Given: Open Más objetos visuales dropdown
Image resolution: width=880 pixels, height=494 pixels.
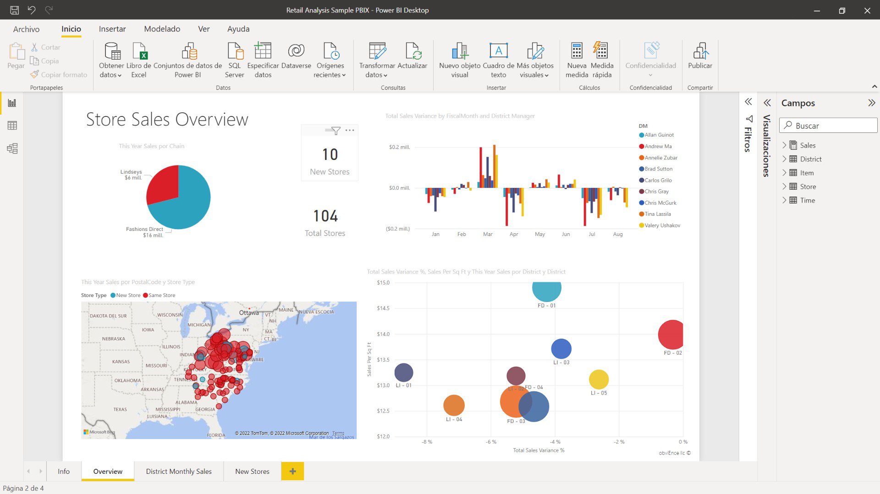Looking at the screenshot, I should (535, 60).
